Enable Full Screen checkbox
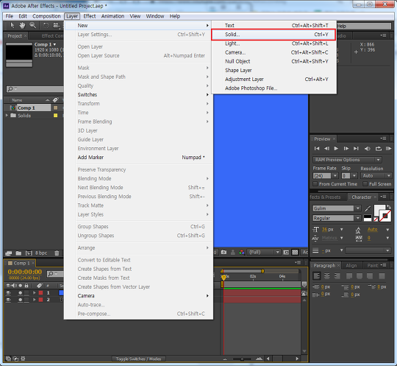 click(365, 184)
